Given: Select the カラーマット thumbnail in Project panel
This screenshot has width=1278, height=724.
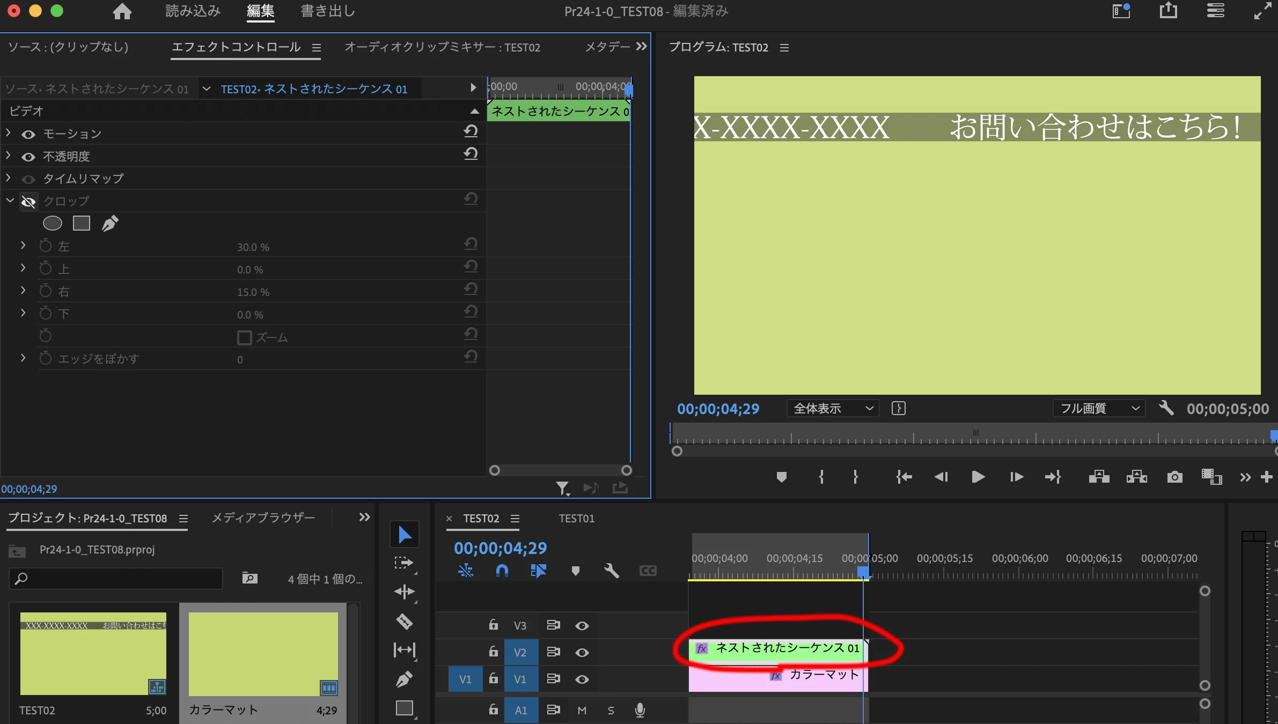Looking at the screenshot, I should [x=263, y=654].
